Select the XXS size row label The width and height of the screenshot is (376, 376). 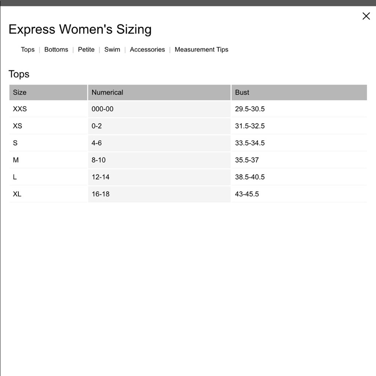48,109
